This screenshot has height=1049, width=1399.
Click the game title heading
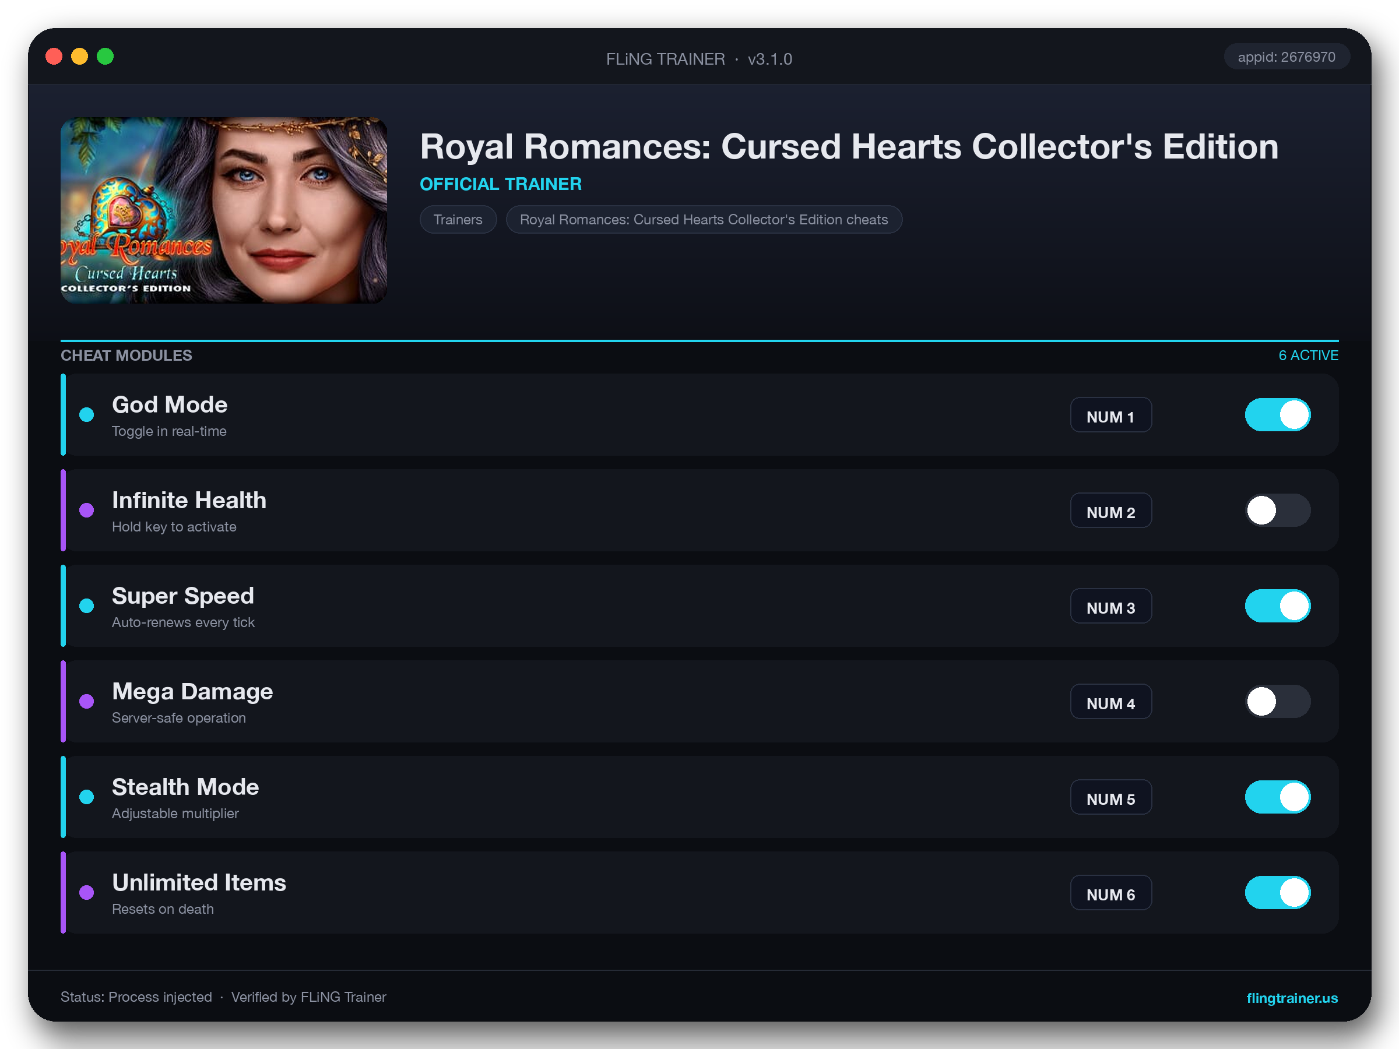tap(849, 147)
